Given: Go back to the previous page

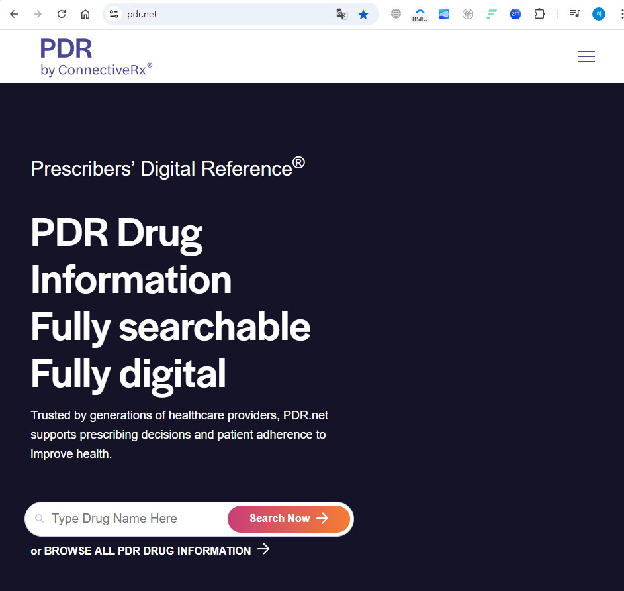Looking at the screenshot, I should (14, 15).
